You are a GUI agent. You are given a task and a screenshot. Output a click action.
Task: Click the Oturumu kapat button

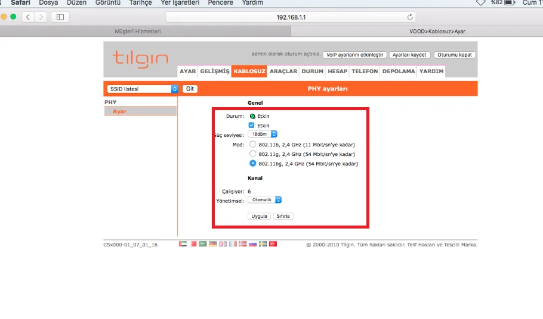coord(455,55)
